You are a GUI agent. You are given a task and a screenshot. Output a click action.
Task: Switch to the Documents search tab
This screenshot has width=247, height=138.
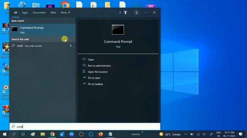pos(39,13)
